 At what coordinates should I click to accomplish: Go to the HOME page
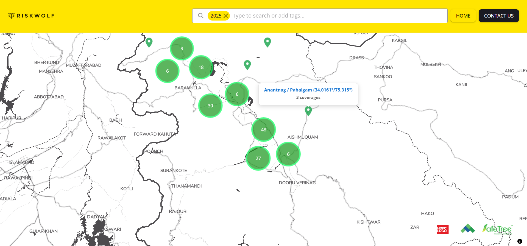pos(463,16)
